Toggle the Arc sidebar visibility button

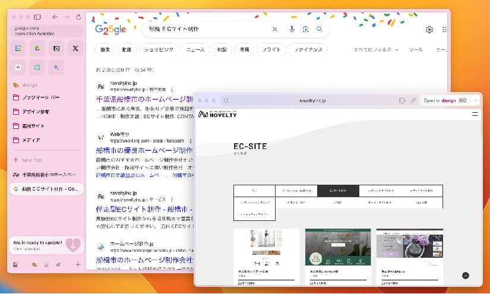(x=37, y=17)
